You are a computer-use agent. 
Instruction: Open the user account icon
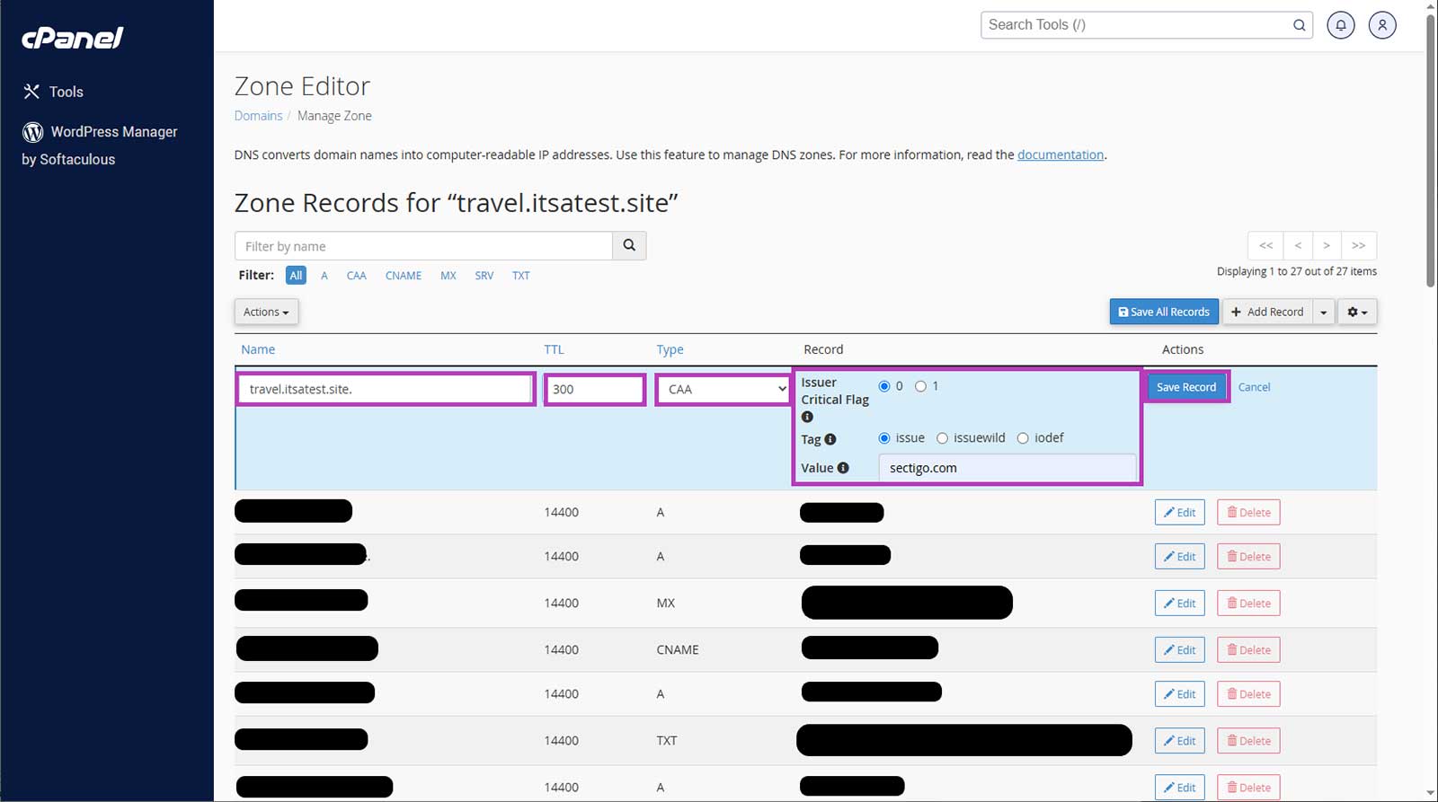[x=1382, y=25]
